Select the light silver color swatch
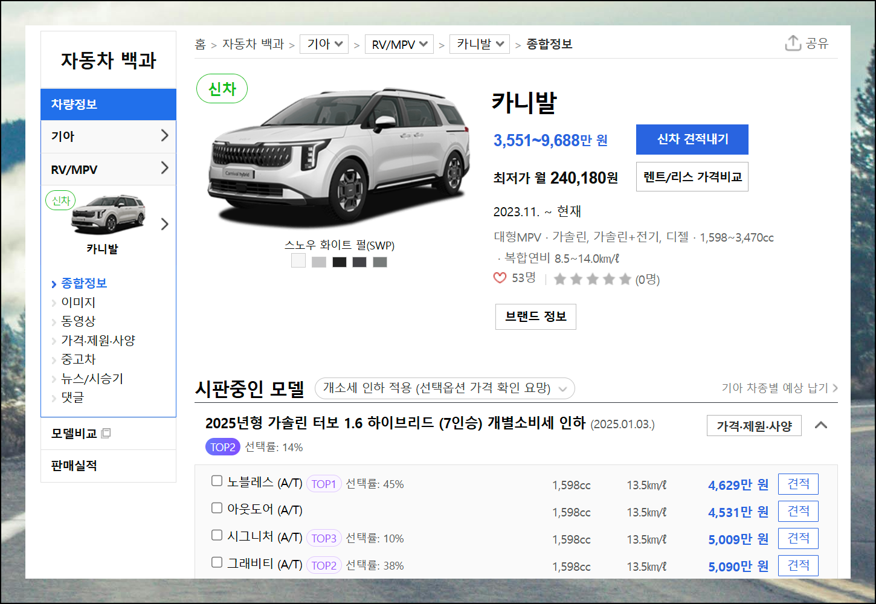Image resolution: width=876 pixels, height=604 pixels. point(319,262)
